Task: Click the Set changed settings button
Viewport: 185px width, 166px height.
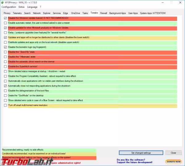Action: pyautogui.click(x=141, y=153)
